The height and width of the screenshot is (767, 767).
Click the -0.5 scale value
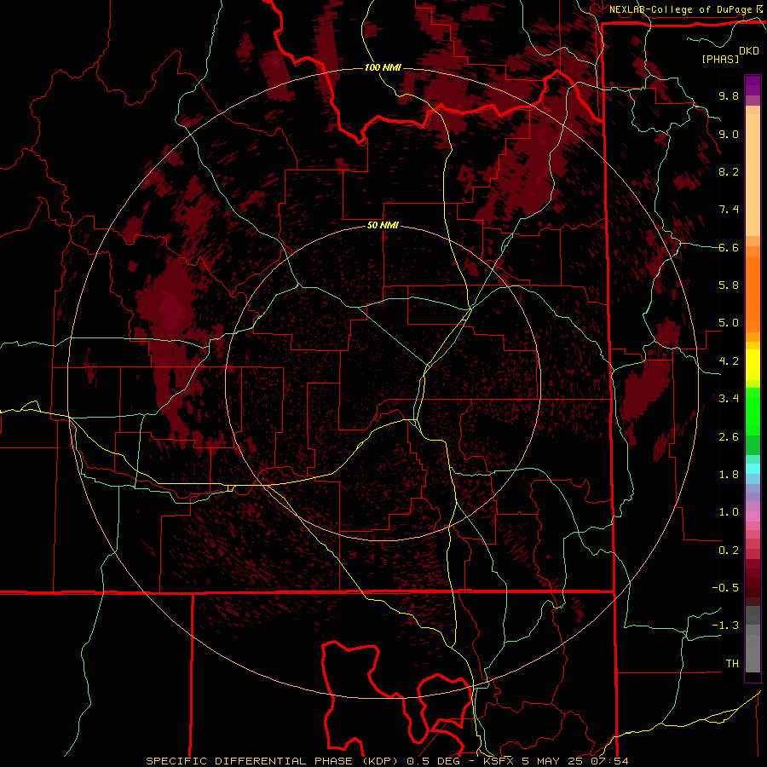[725, 588]
